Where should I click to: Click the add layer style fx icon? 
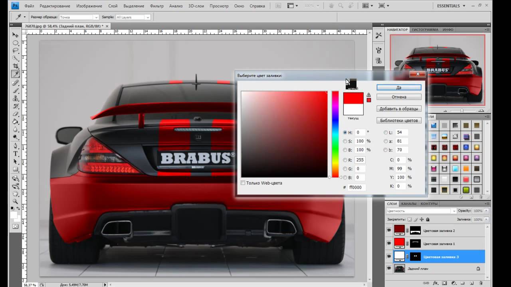point(436,283)
